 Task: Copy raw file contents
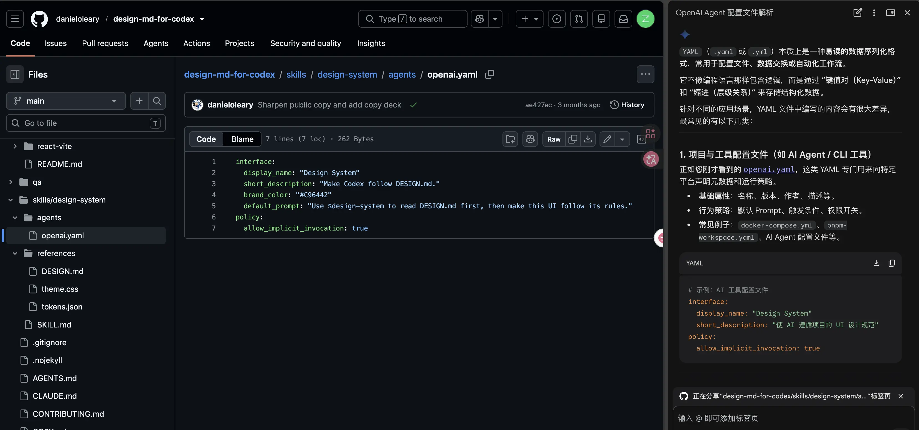click(573, 139)
